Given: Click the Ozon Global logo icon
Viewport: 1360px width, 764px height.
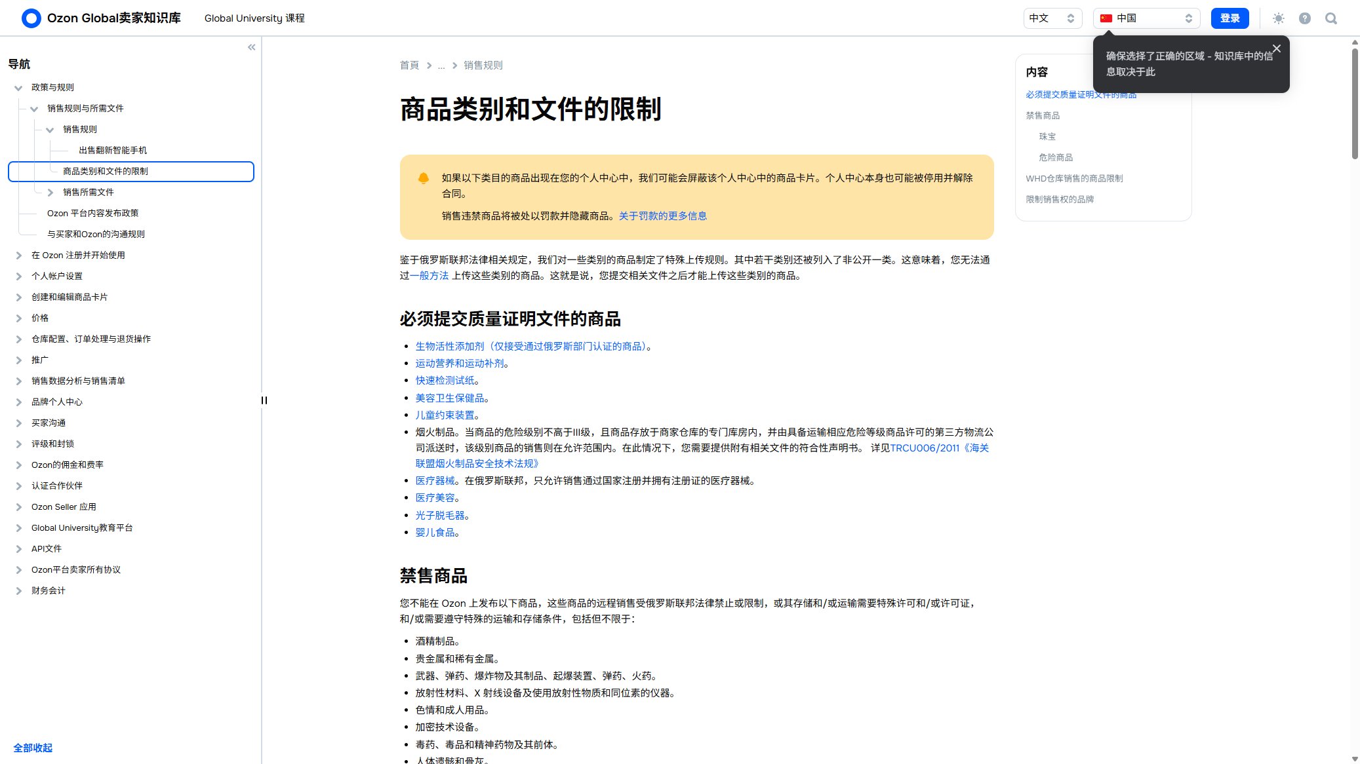Looking at the screenshot, I should (31, 18).
